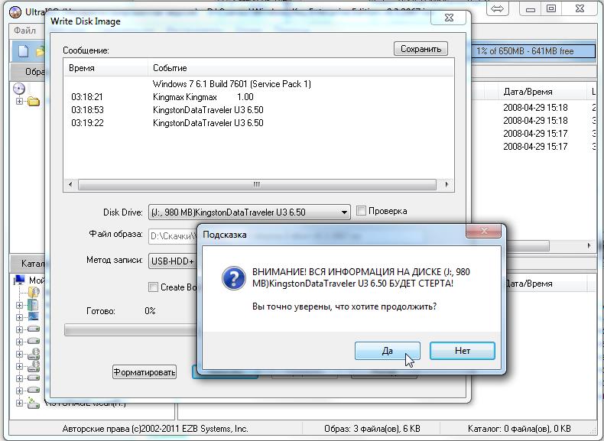Image resolution: width=604 pixels, height=441 pixels.
Task: Enable the Проверка checkbox
Action: tap(362, 211)
